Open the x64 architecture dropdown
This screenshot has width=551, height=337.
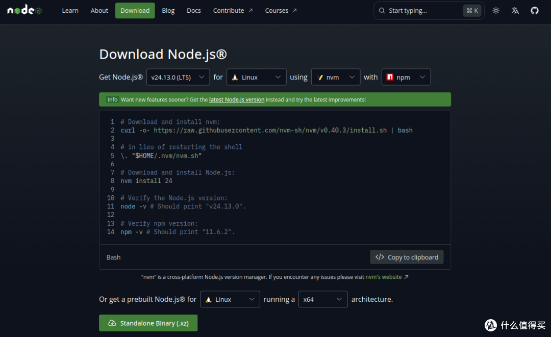(322, 299)
